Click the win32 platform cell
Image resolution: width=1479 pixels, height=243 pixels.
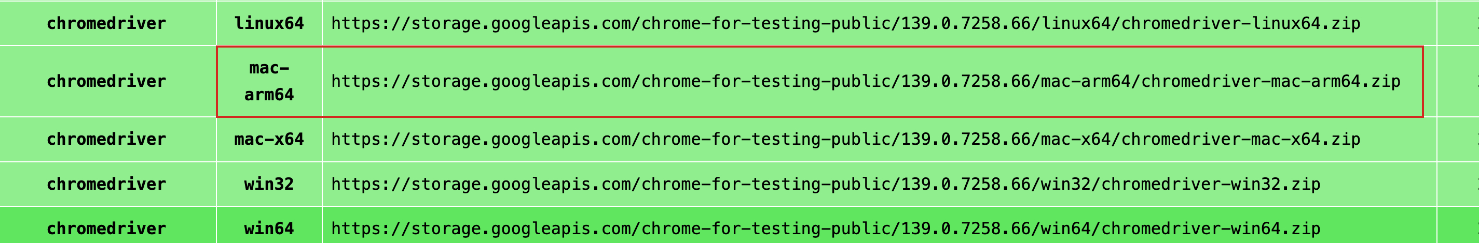[269, 184]
